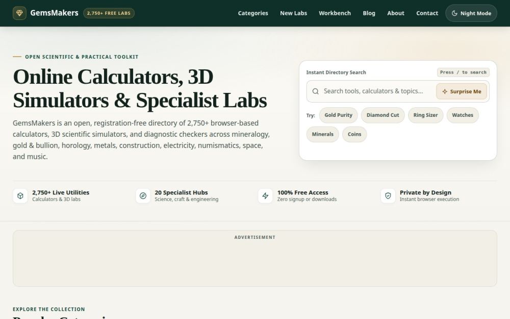Click the Private by Design text

tap(425, 192)
